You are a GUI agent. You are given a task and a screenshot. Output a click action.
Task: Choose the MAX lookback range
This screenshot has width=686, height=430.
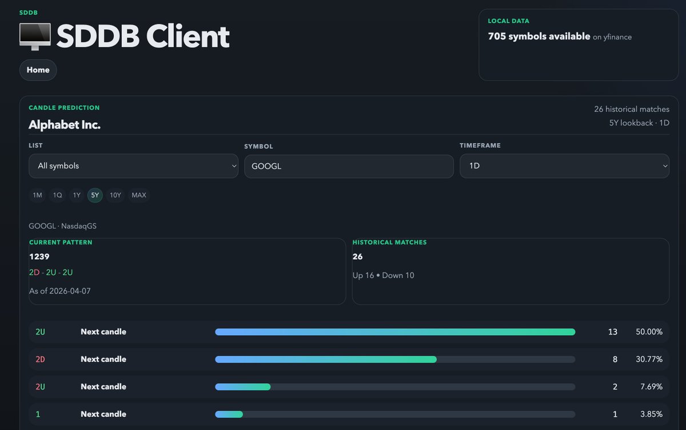tap(139, 195)
